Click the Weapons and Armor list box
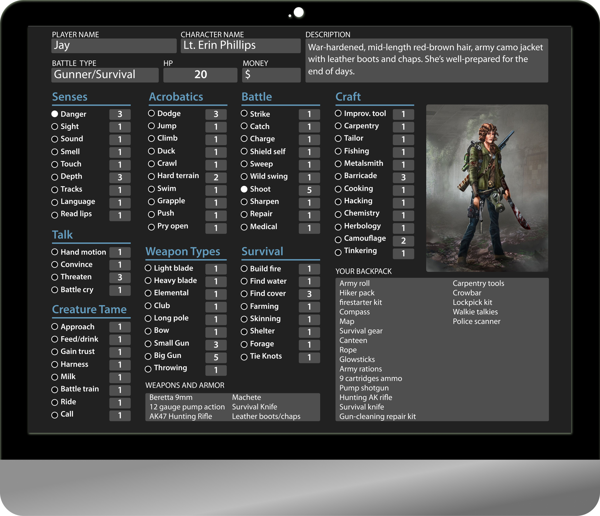The image size is (600, 516). (233, 407)
